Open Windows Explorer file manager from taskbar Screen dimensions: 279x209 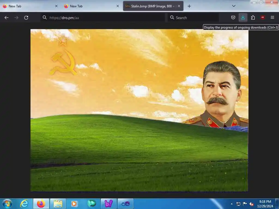[58, 204]
